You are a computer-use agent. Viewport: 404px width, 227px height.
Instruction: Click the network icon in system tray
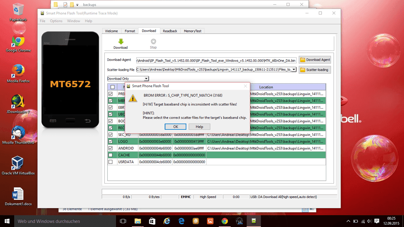coord(363,221)
